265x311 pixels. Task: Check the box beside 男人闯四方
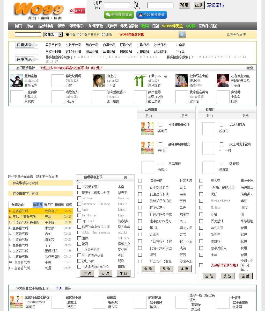click(222, 125)
